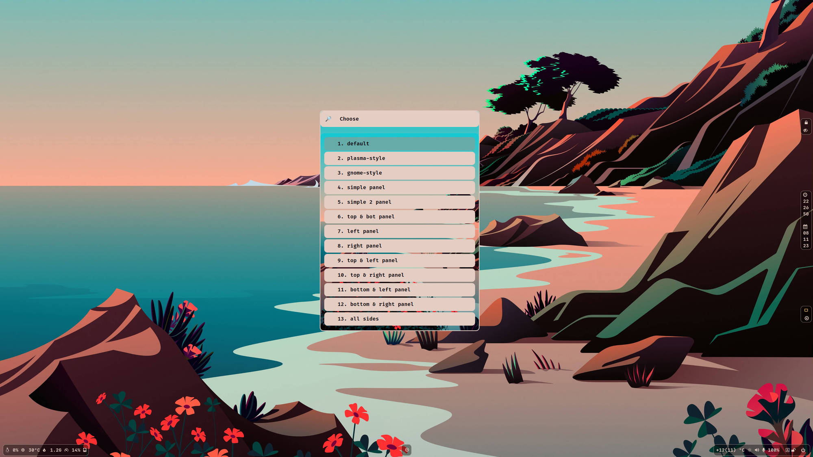Toggle the crossed-eye visibility icon
Screen dimensions: 813x457
806,130
